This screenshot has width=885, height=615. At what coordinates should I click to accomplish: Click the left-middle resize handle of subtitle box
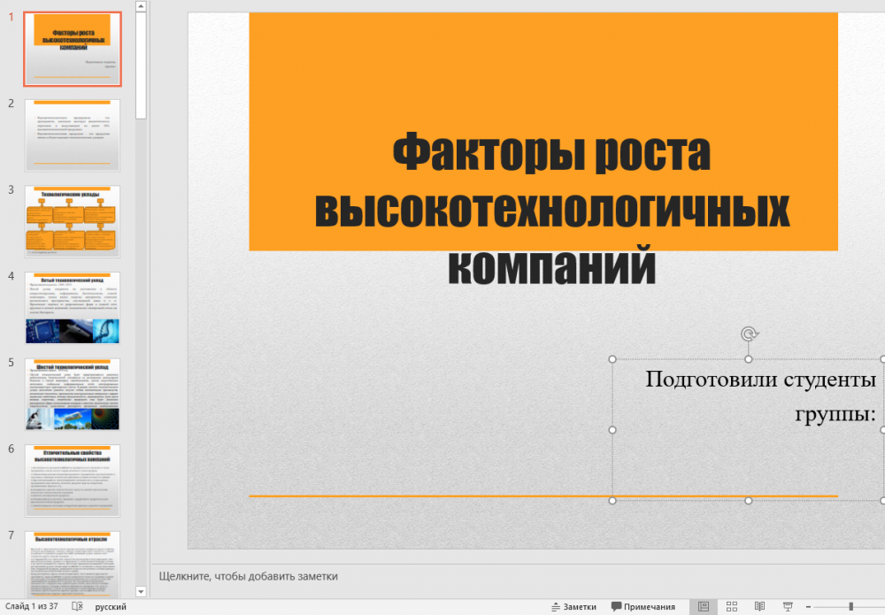(x=612, y=430)
